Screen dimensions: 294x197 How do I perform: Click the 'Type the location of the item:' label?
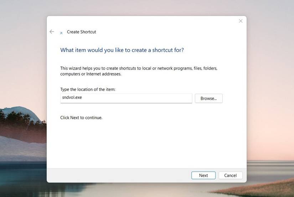click(88, 89)
